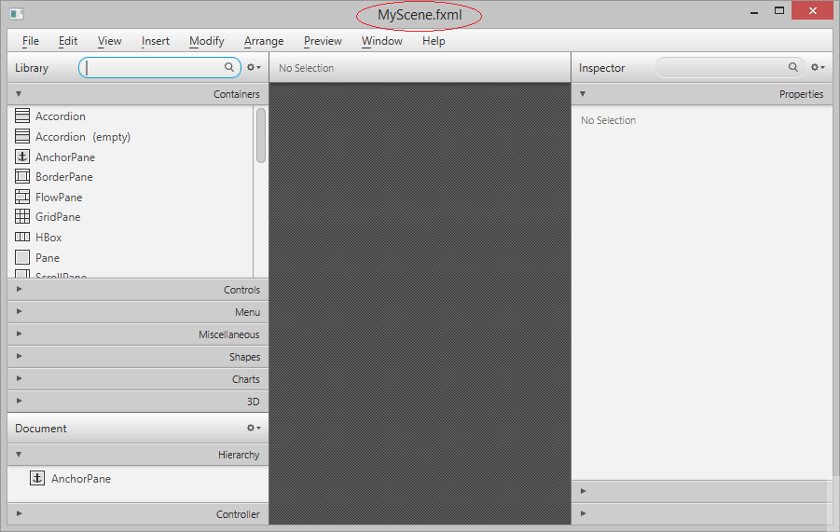Click the Accordion (empty) icon
The width and height of the screenshot is (840, 532).
22,136
